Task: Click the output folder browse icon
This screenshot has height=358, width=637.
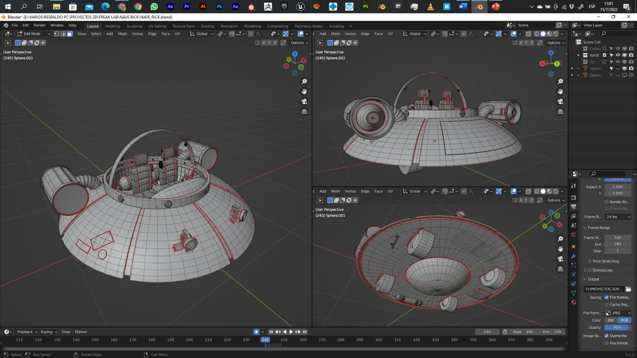Action: tap(628, 289)
